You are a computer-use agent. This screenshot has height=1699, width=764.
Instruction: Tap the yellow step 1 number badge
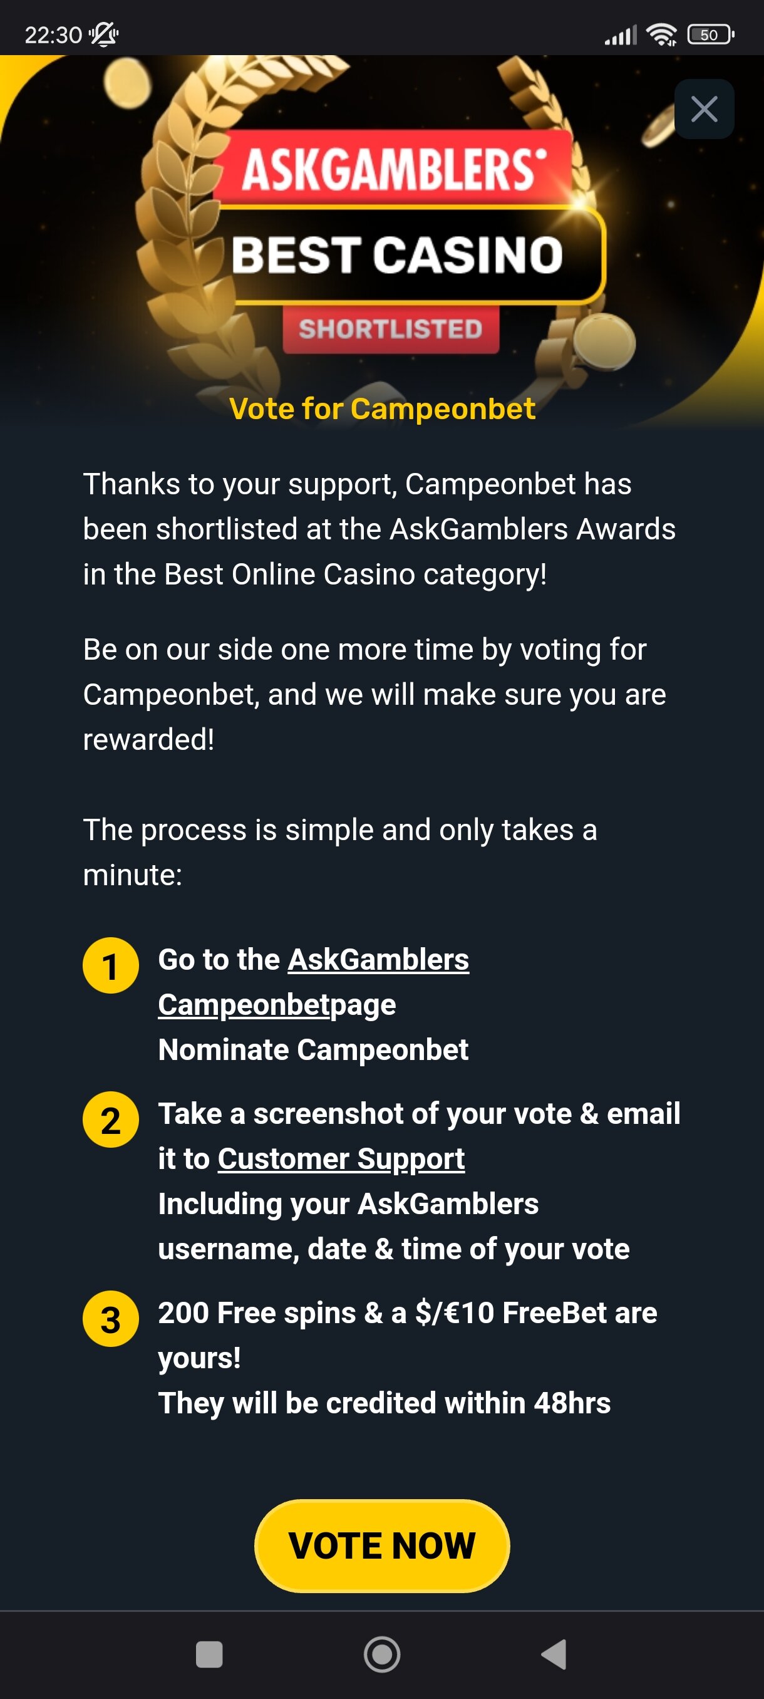coord(110,965)
